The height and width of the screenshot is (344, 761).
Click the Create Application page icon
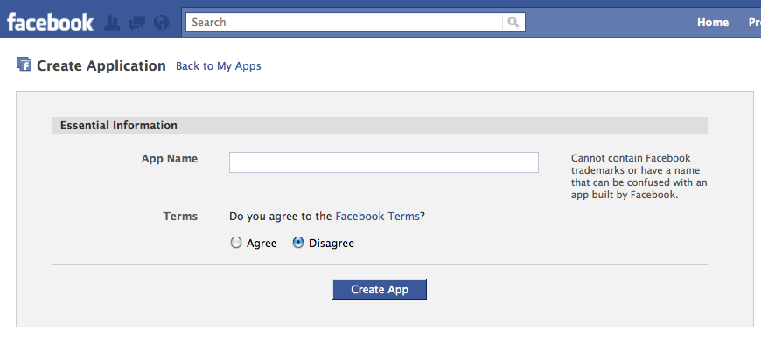24,65
